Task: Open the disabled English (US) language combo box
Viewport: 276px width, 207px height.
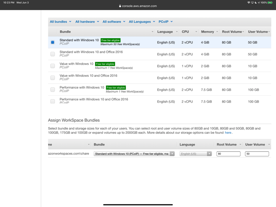Action: pos(195,154)
